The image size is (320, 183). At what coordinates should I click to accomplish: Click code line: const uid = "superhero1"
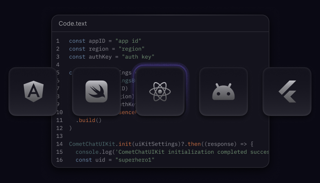point(115,160)
